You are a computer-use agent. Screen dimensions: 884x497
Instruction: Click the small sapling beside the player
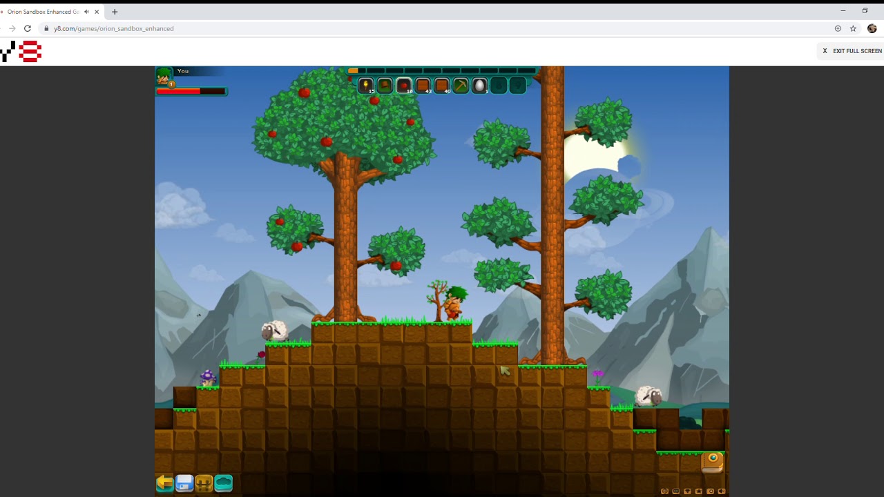pyautogui.click(x=436, y=301)
